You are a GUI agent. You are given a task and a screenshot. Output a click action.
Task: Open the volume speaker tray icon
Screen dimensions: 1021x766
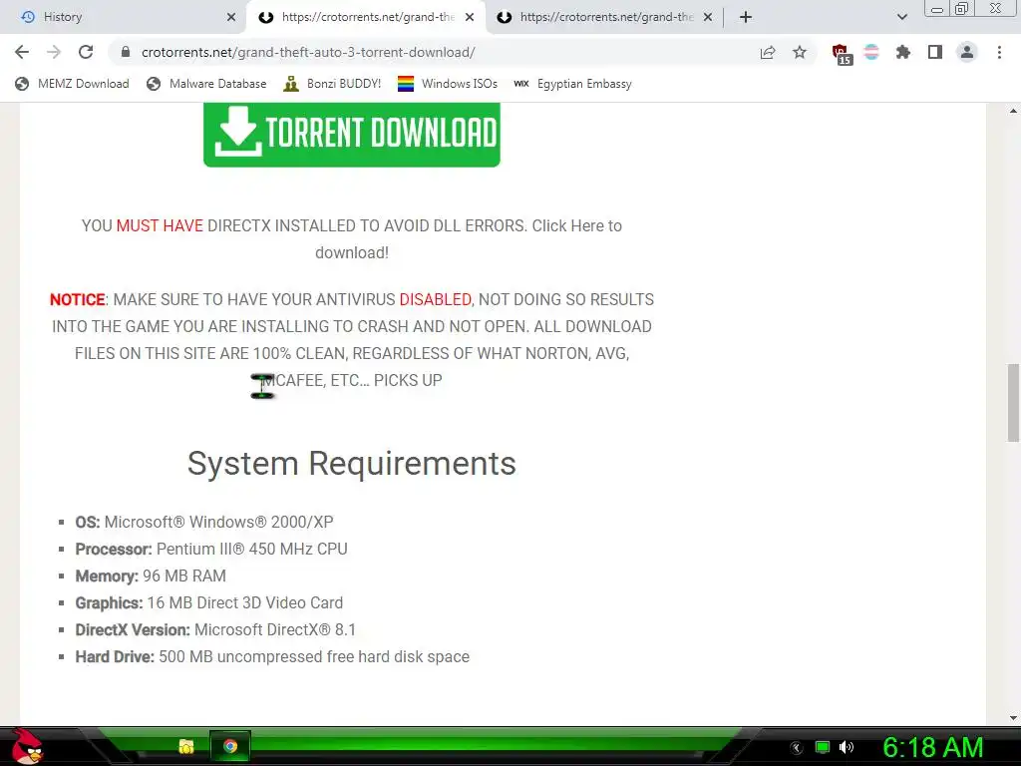click(847, 747)
